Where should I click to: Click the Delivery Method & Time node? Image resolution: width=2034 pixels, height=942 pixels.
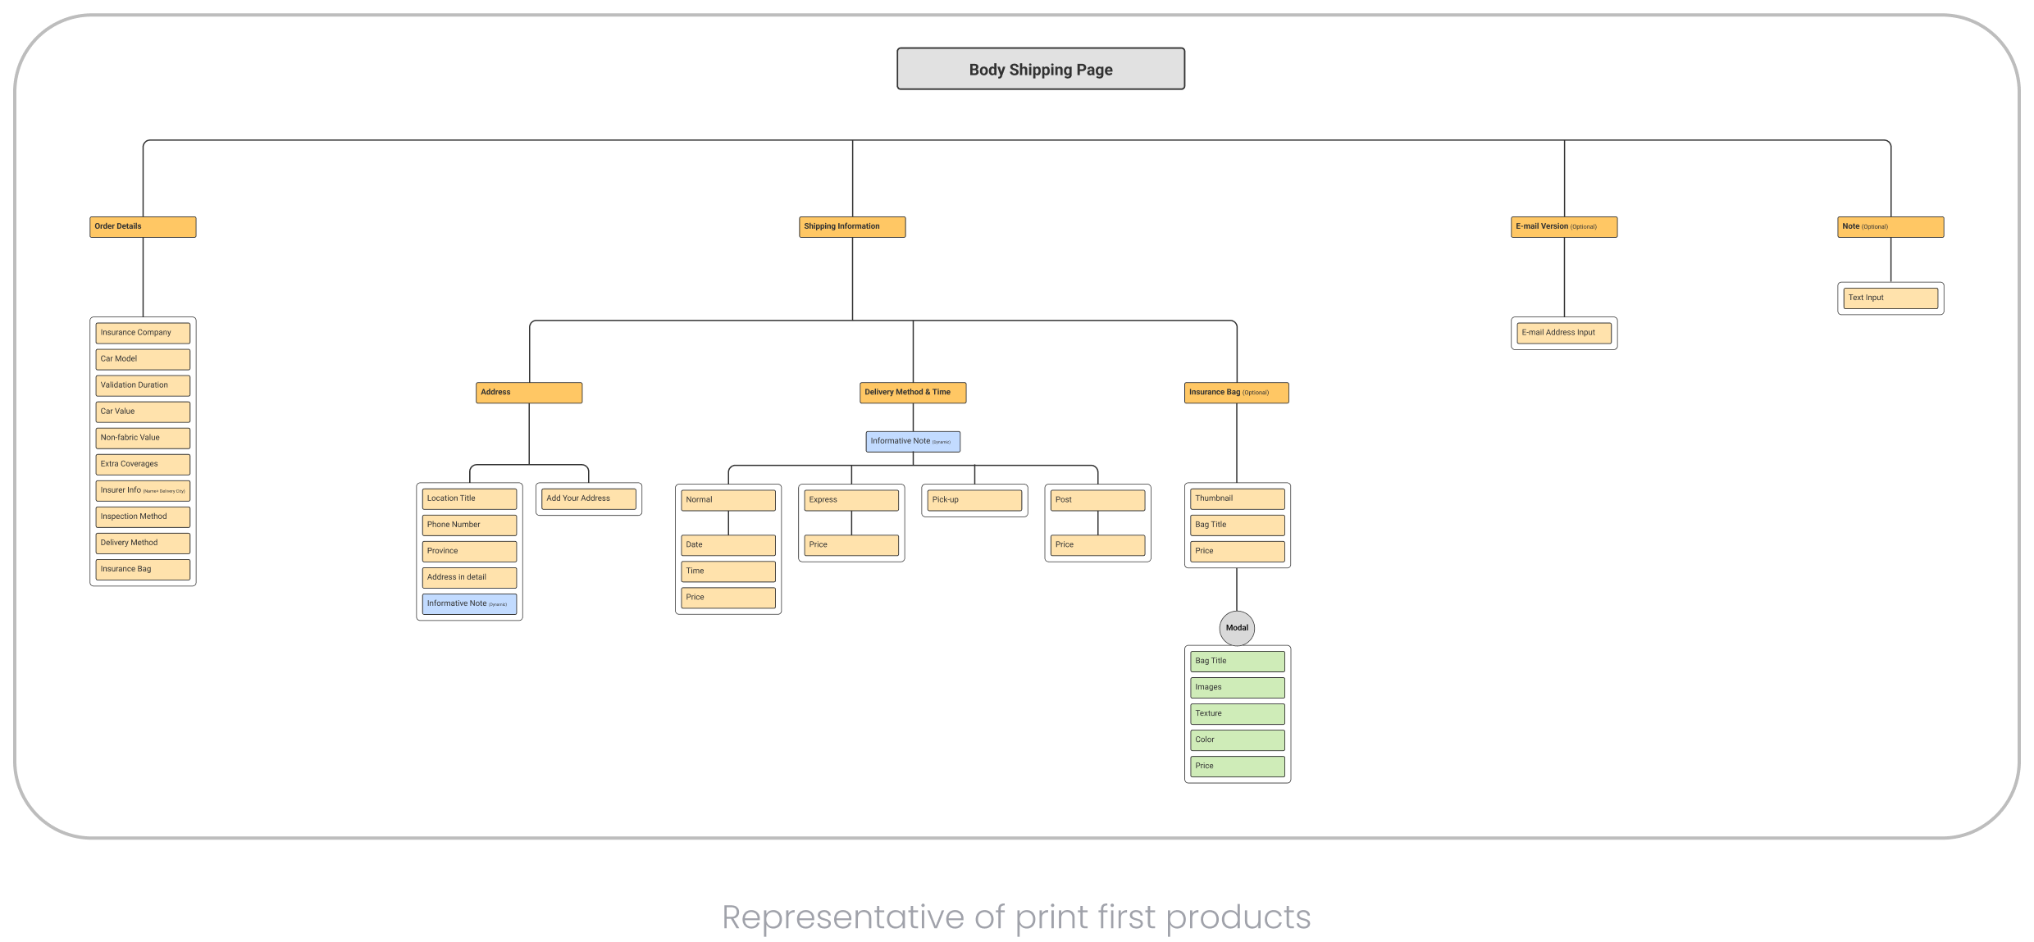[912, 393]
